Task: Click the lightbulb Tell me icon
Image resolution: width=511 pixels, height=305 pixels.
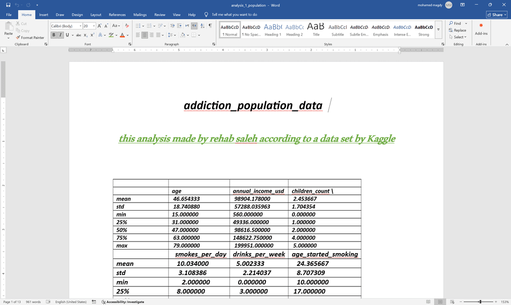Action: pyautogui.click(x=206, y=14)
